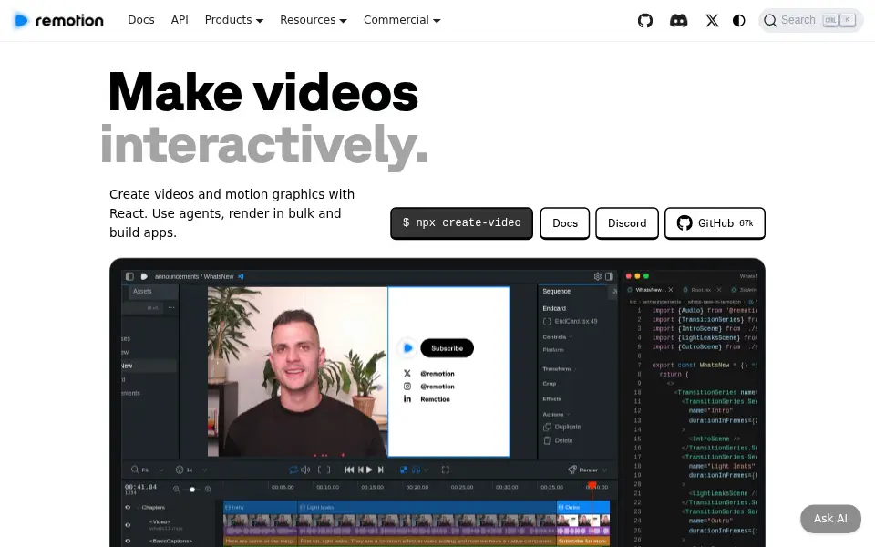Click the GitHub 67k button

[x=715, y=223]
